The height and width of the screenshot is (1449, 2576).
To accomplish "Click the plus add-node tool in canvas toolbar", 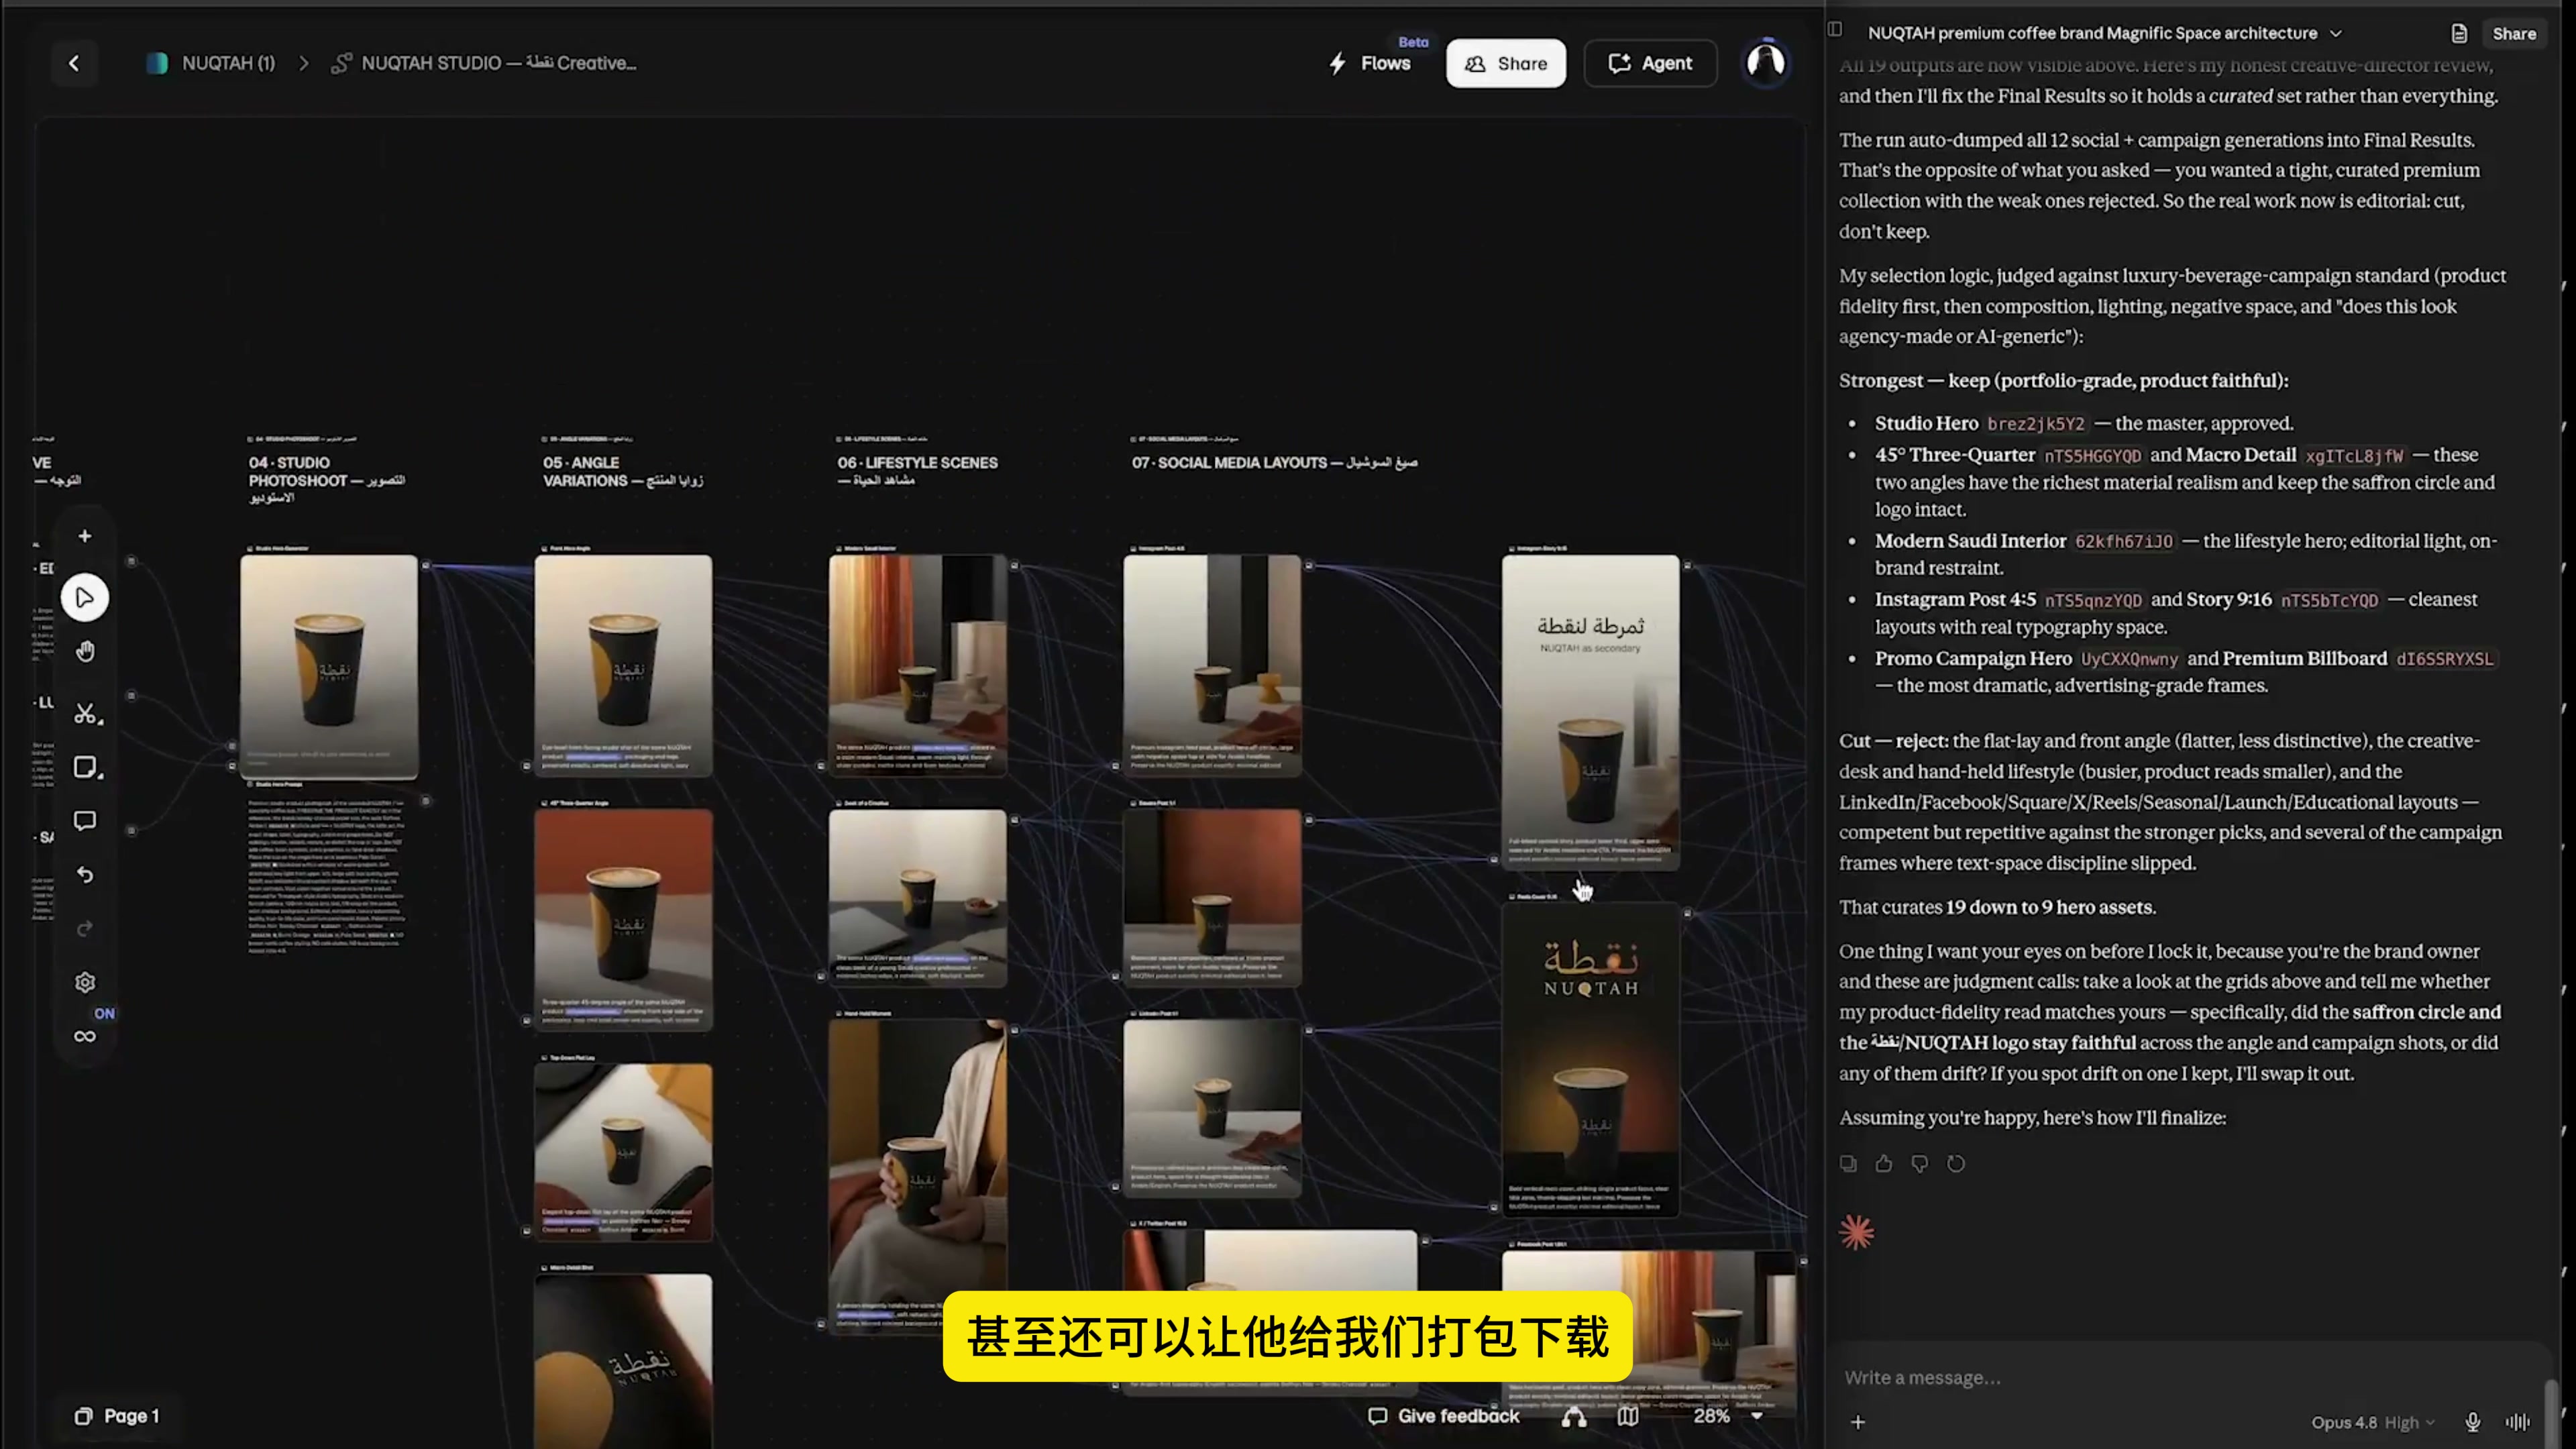I will [85, 536].
